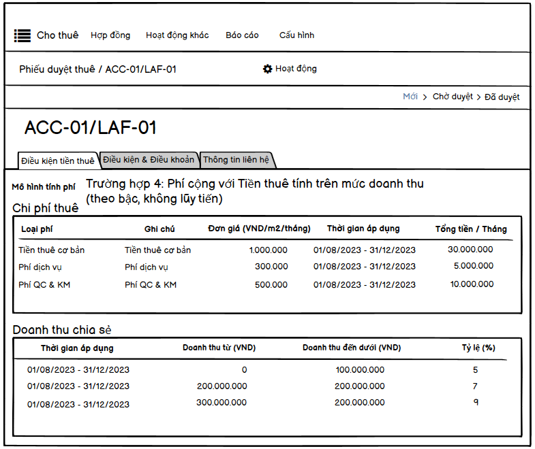Click the date range in the 9% row
The width and height of the screenshot is (535, 449).
click(78, 404)
